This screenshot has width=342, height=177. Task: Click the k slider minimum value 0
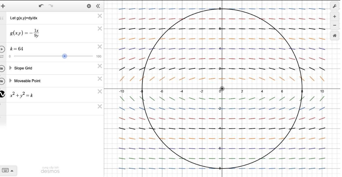point(10,56)
